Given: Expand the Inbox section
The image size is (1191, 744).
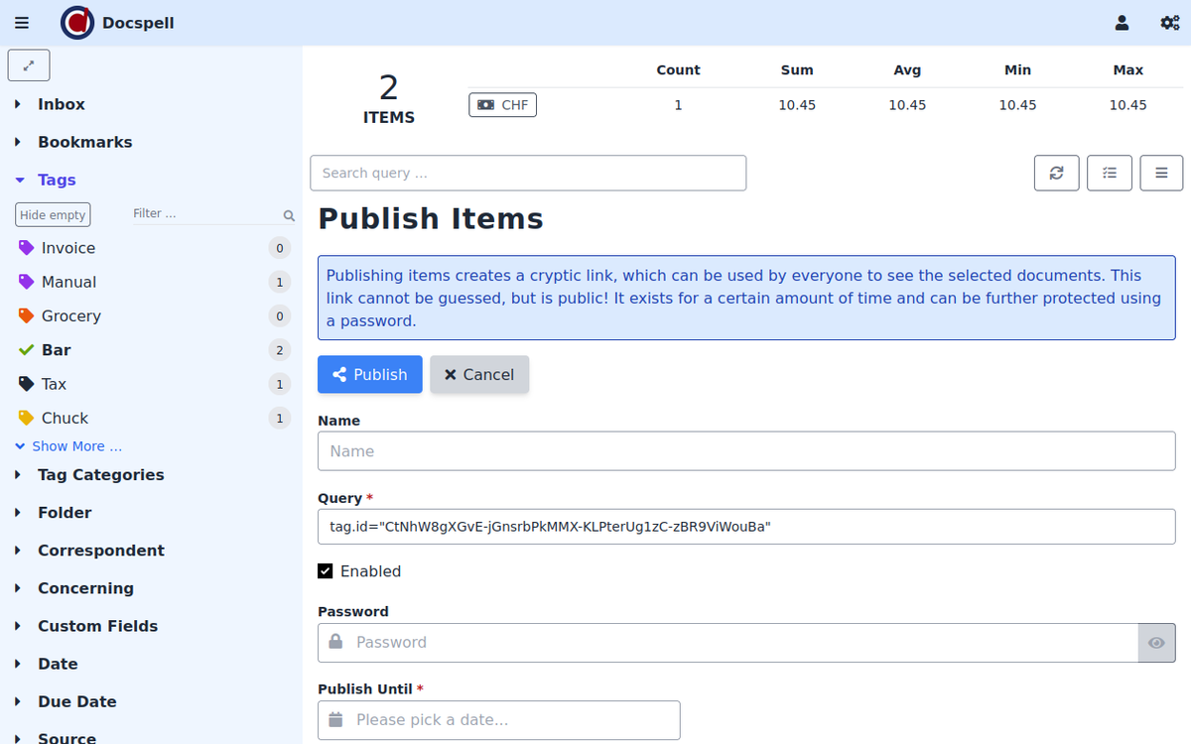Looking at the screenshot, I should point(61,104).
